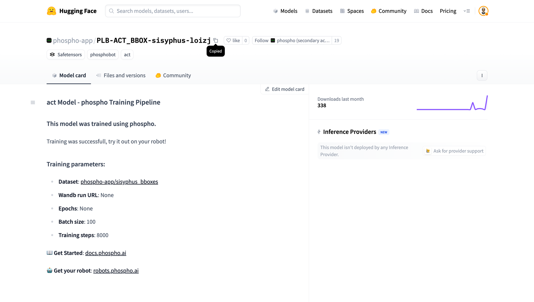Open docs.phospho.ai link
Image resolution: width=534 pixels, height=302 pixels.
pos(105,253)
